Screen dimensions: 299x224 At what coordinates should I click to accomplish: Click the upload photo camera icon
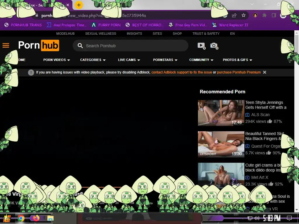coord(214,46)
